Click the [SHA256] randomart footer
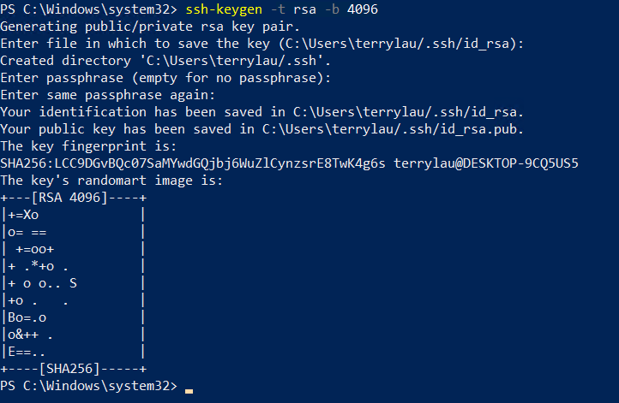619x403 pixels. [69, 369]
